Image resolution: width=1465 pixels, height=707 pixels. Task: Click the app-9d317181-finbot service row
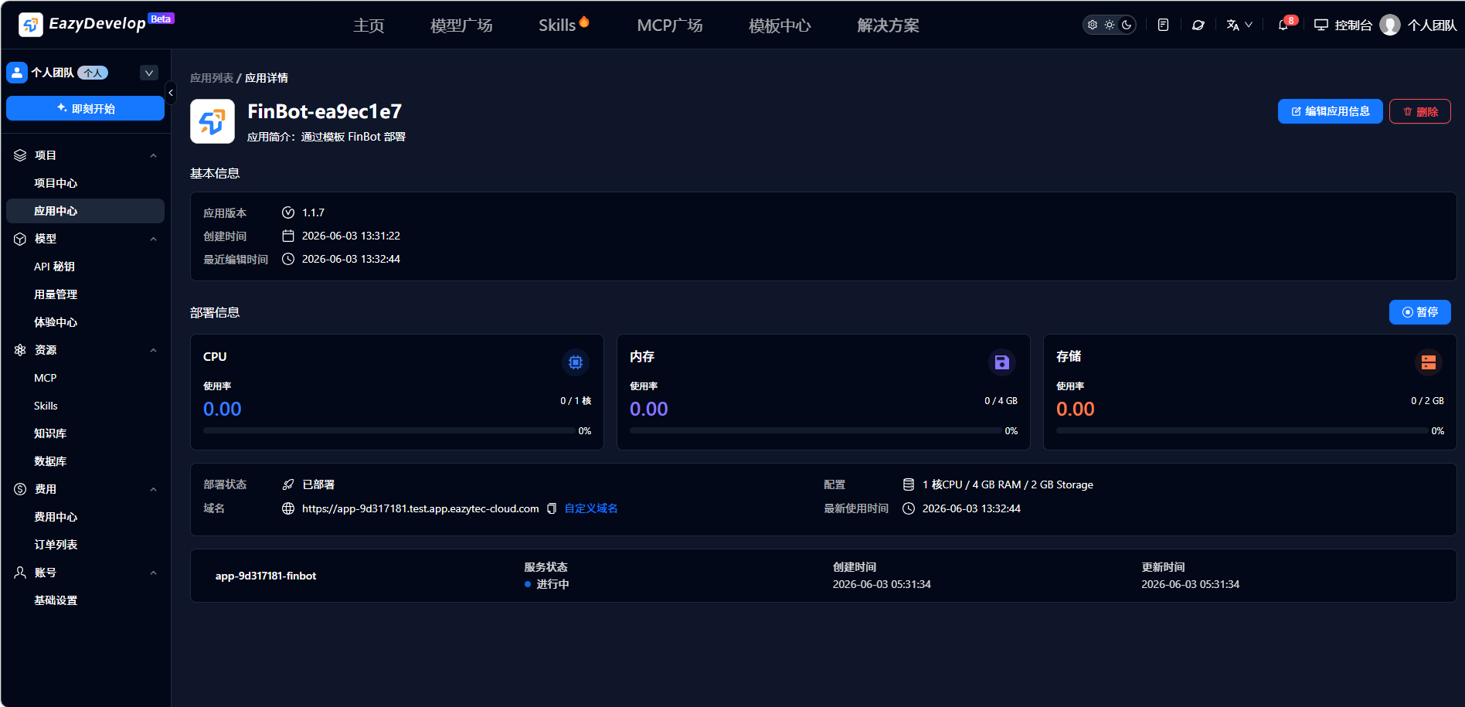point(824,576)
